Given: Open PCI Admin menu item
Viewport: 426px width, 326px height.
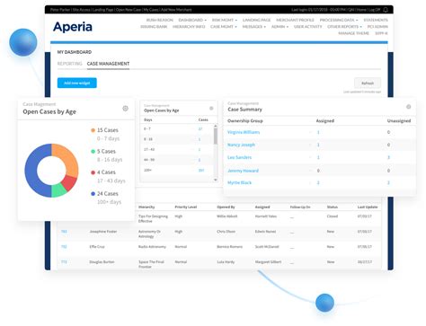Looking at the screenshot, I should click(x=377, y=27).
